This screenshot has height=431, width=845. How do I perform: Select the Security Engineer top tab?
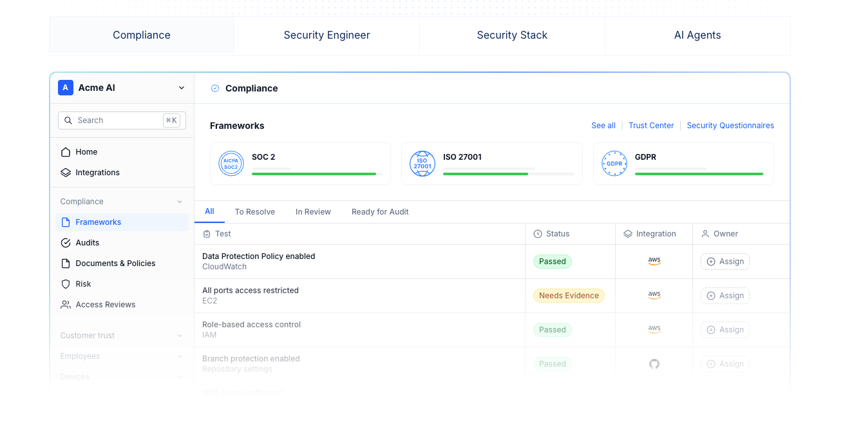[x=327, y=35]
